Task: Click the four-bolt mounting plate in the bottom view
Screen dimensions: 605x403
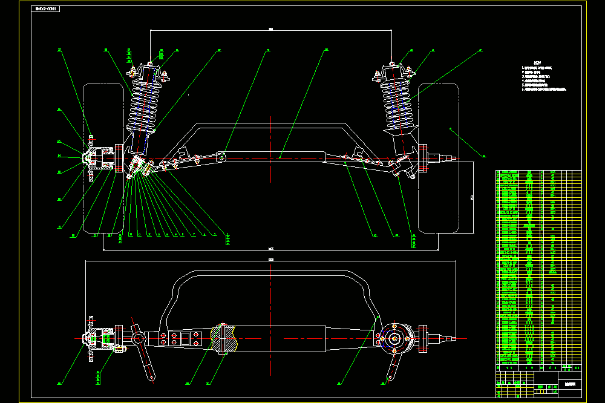Action: pos(180,339)
